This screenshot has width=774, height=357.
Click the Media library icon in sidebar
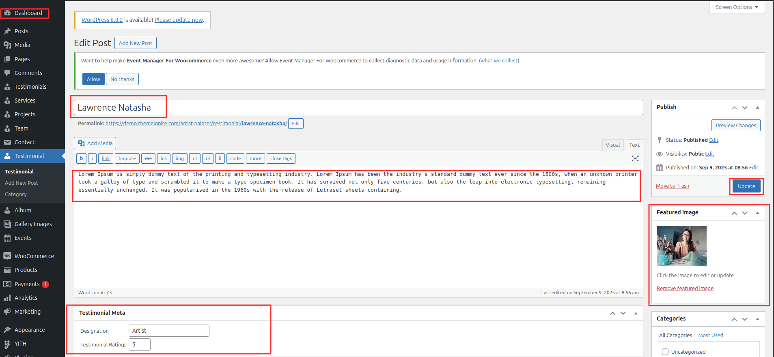pos(7,45)
